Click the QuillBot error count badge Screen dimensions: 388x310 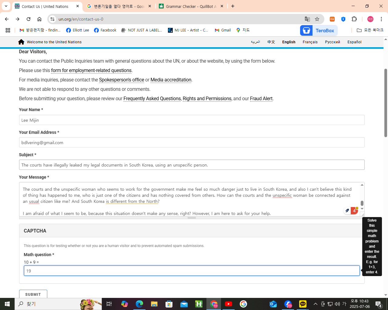(x=354, y=211)
